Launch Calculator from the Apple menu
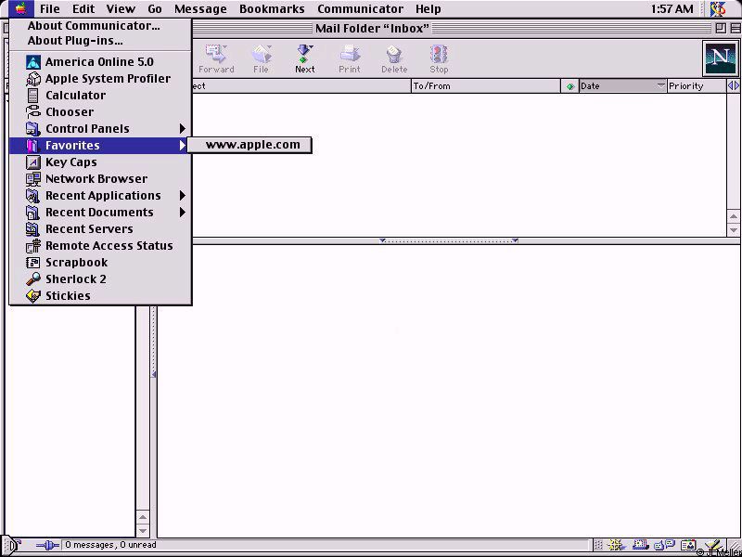 (75, 95)
